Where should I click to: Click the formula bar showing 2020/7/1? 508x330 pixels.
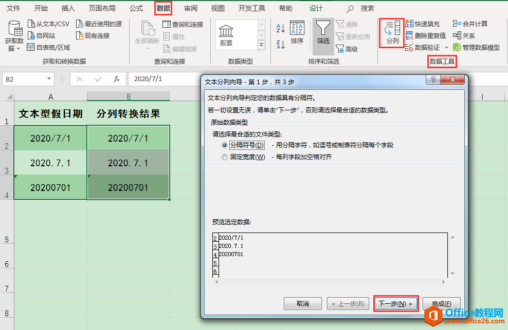click(x=165, y=79)
